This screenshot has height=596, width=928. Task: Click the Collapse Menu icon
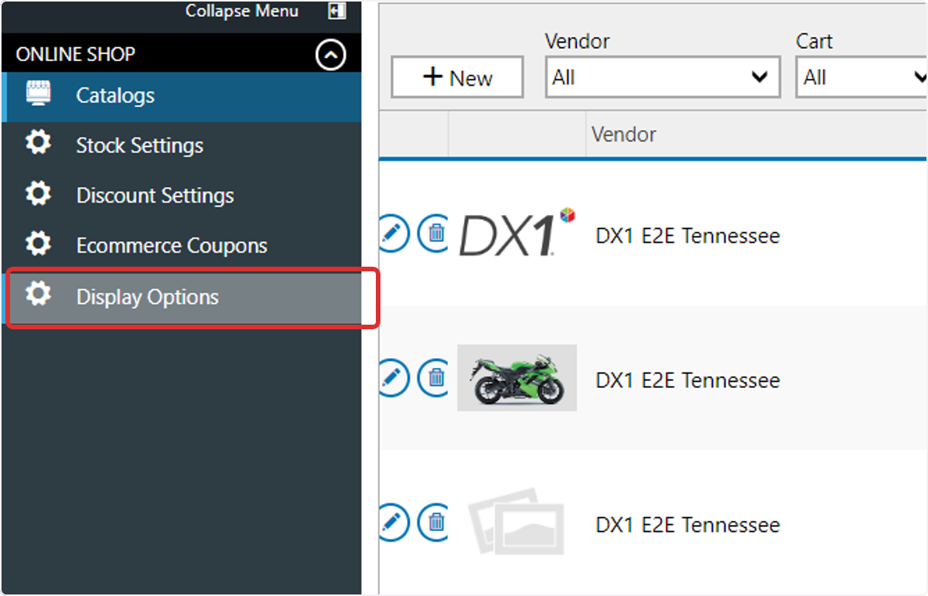[x=336, y=11]
